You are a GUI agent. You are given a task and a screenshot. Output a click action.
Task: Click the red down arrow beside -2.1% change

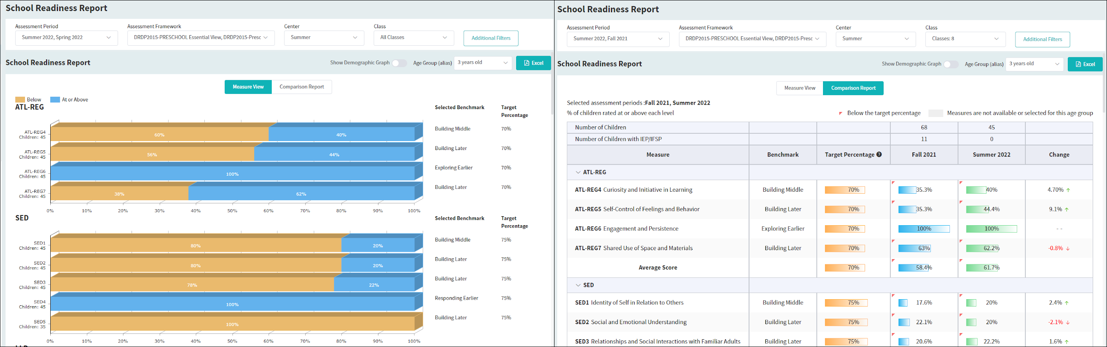click(1068, 322)
